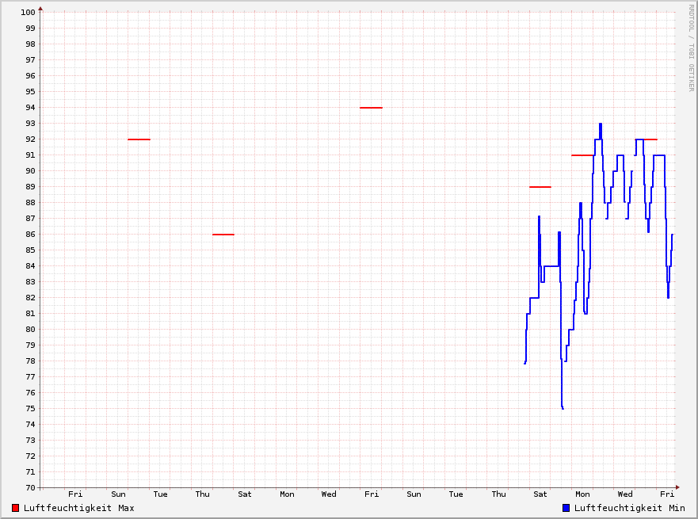Select the y-axis tick label "78"
This screenshot has height=519, width=698.
click(30, 361)
